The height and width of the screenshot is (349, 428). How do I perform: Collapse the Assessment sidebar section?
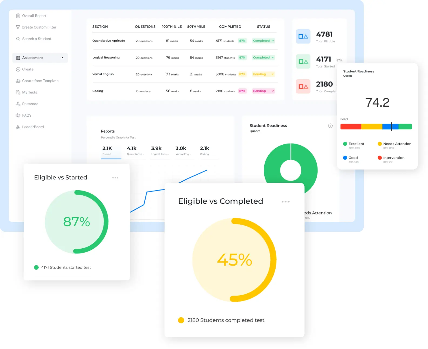coord(62,58)
